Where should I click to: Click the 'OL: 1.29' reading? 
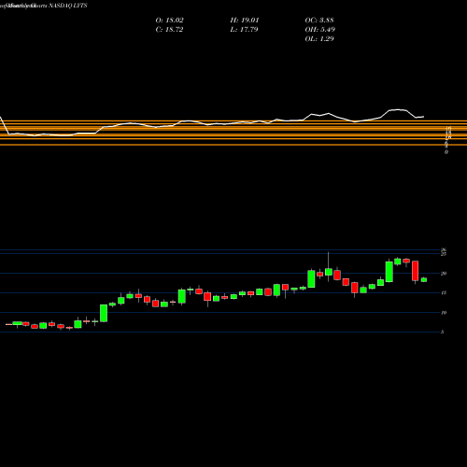319,39
